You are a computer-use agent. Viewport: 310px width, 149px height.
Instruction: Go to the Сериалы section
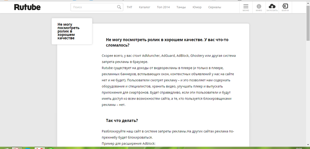215,7
